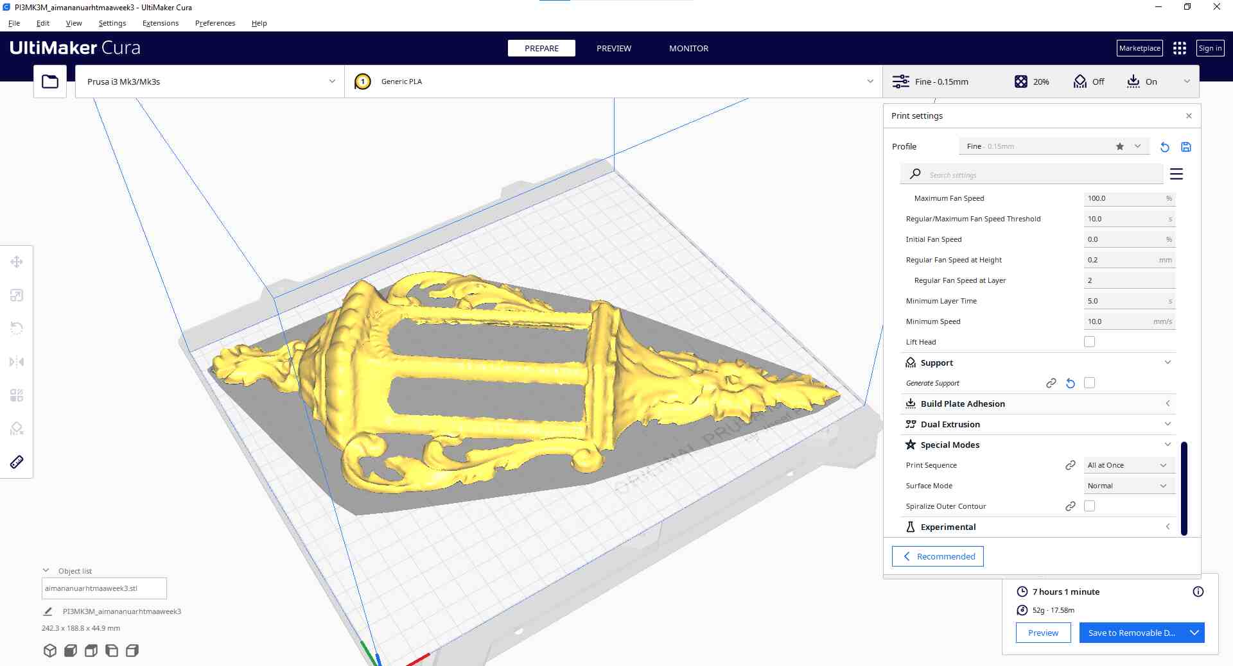Open the Settings menu

pos(112,23)
